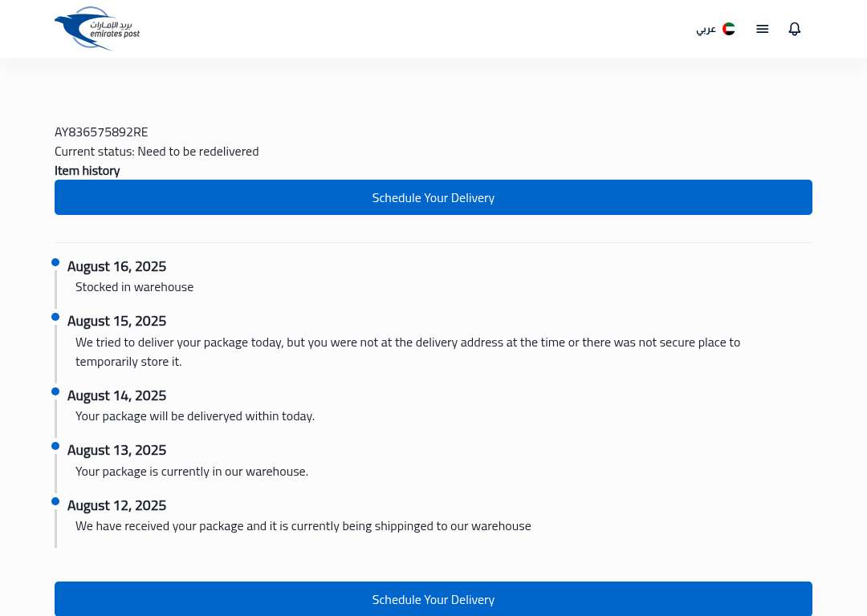Click the 'Stocked in warehouse' entry
867x616 pixels.
click(134, 286)
